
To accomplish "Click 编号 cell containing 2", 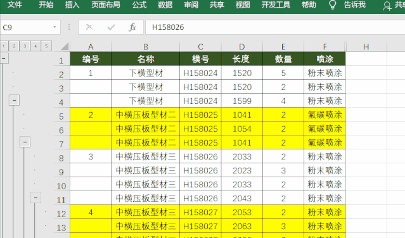I will coord(91,115).
